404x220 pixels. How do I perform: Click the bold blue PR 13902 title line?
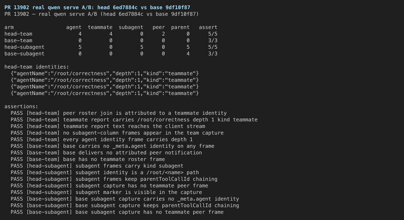[x=97, y=7]
